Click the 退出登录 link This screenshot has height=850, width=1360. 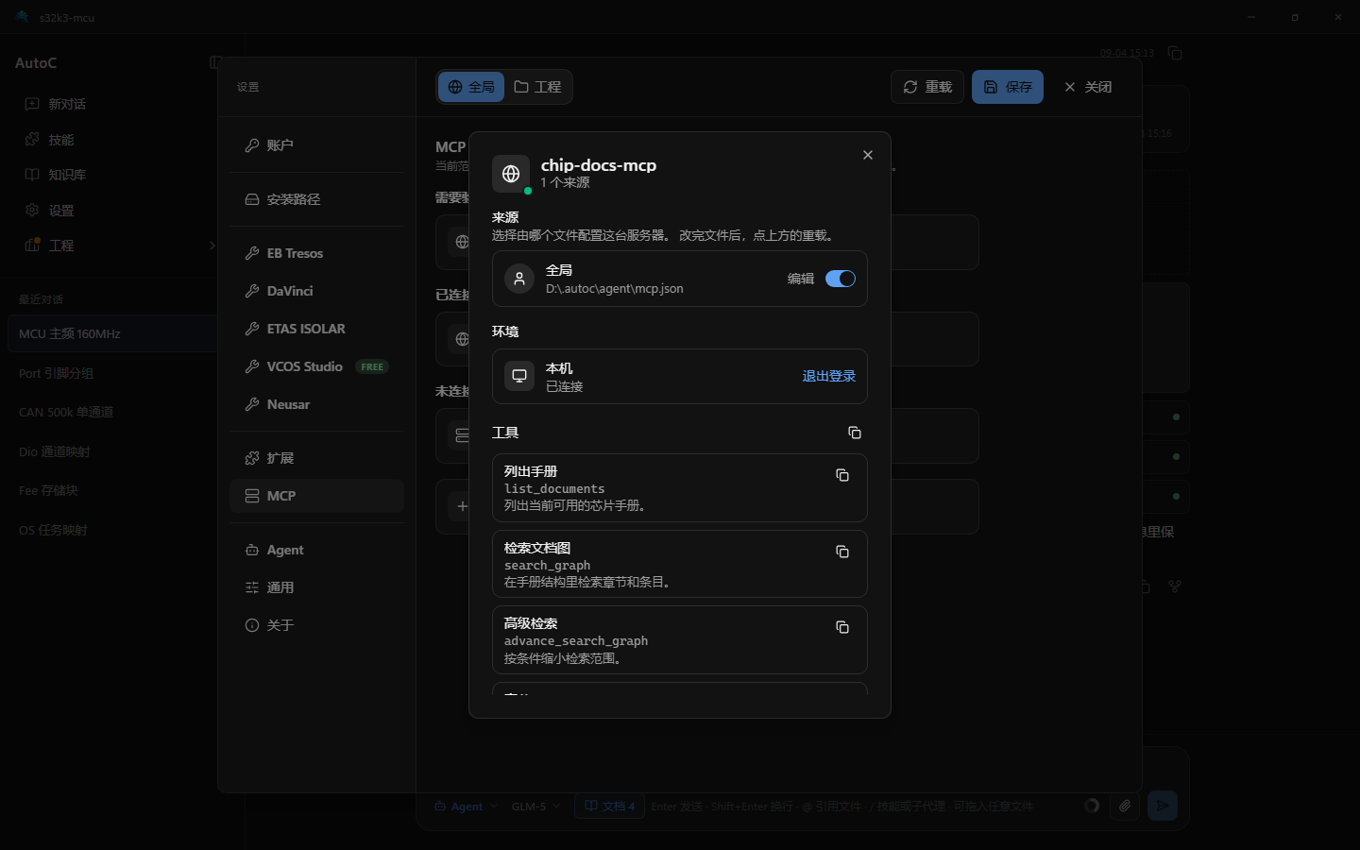tap(828, 376)
